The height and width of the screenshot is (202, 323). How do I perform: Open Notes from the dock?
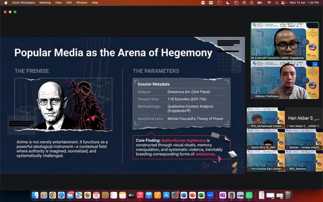123,195
